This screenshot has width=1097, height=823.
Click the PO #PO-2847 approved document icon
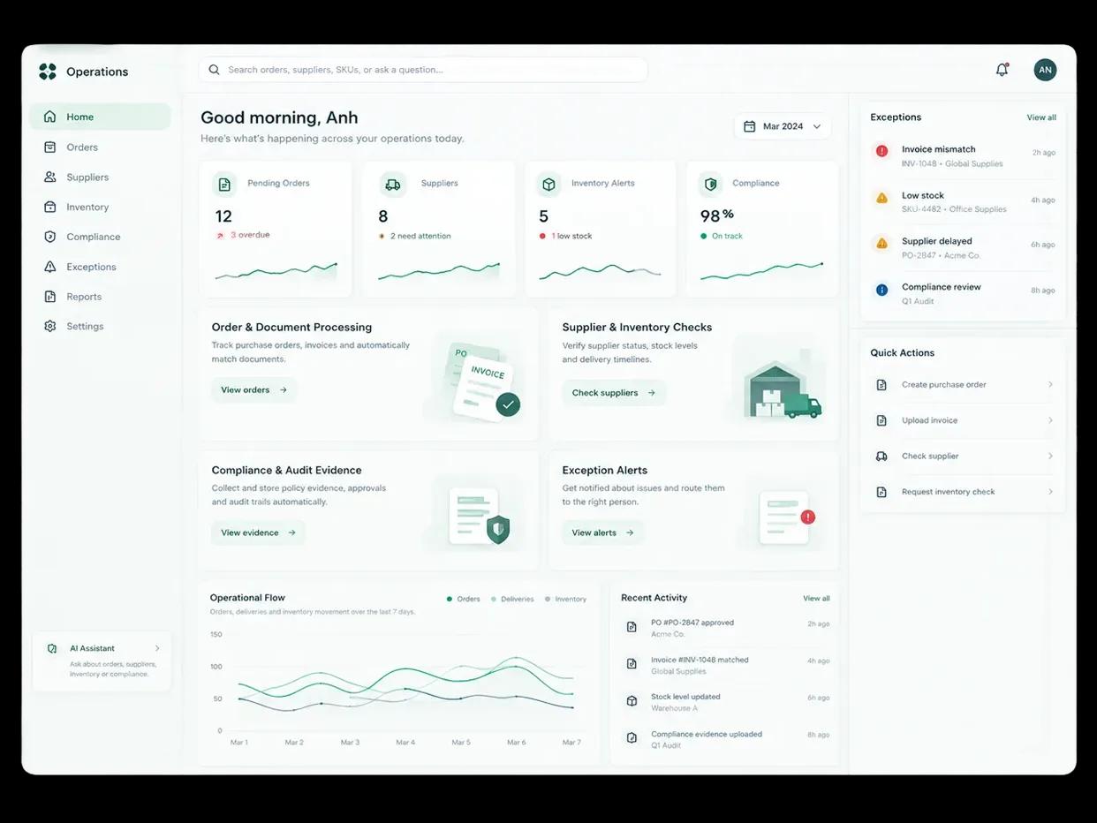pyautogui.click(x=632, y=627)
